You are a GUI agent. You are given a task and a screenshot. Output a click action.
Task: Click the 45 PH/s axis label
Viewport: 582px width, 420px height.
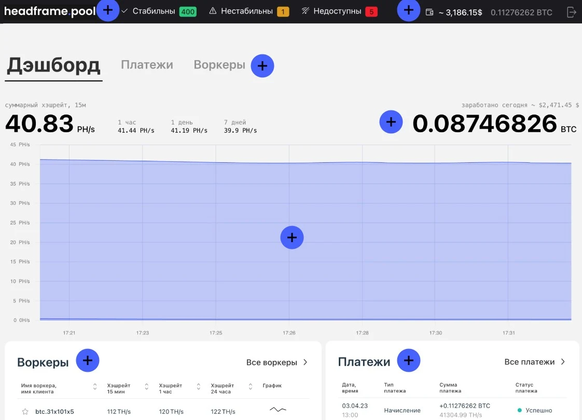coord(20,144)
